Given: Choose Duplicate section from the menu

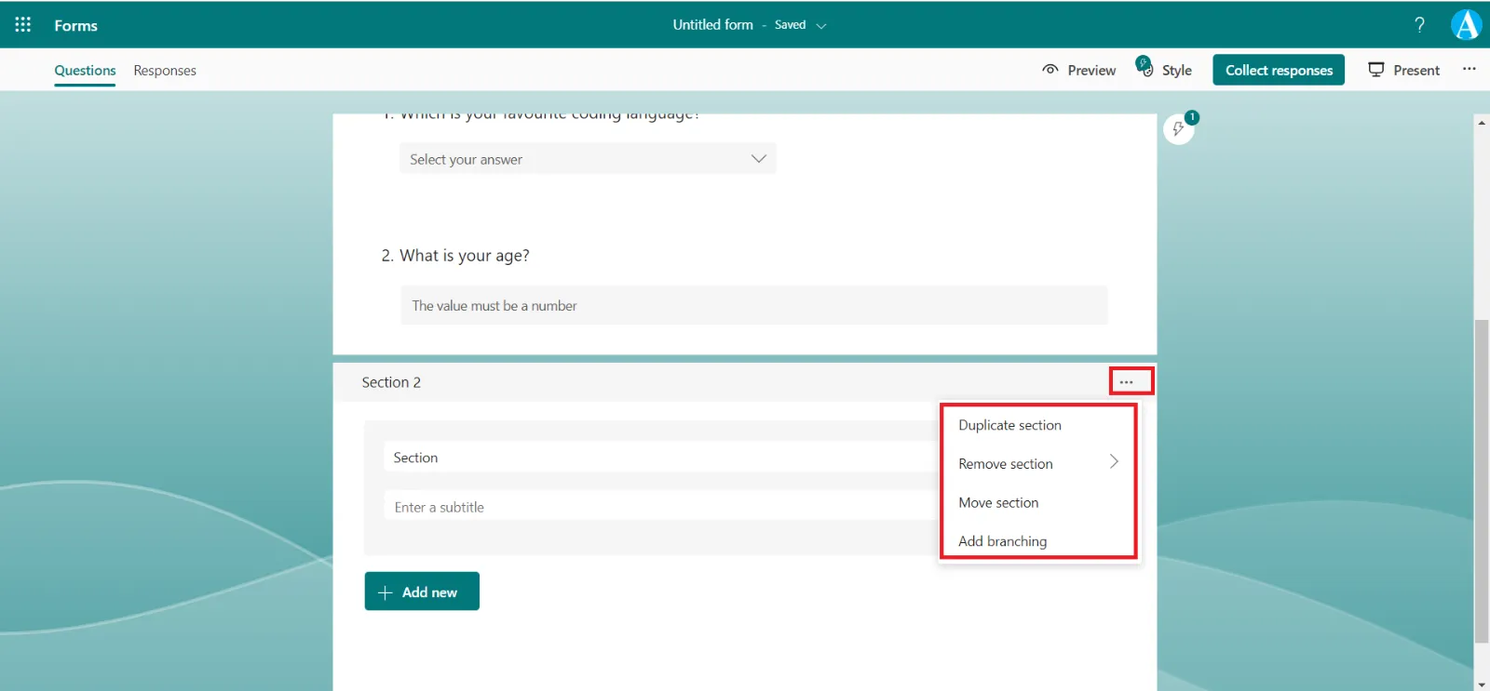Looking at the screenshot, I should coord(1009,425).
